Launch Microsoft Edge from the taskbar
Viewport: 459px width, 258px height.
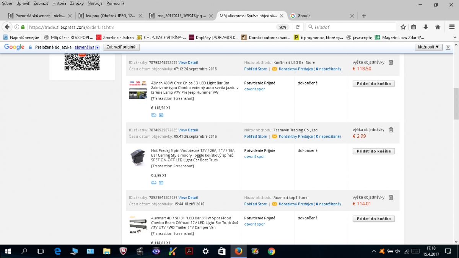coord(58,251)
